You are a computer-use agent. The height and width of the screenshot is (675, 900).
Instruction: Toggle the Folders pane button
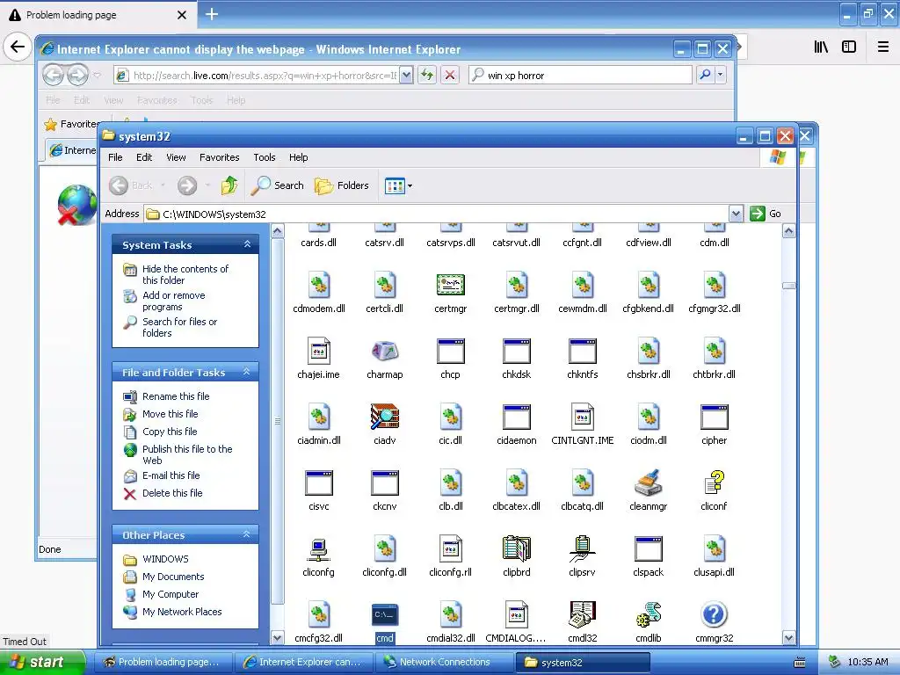point(342,185)
